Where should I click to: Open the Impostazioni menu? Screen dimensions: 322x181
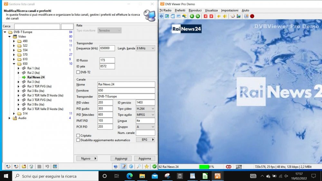point(230,10)
